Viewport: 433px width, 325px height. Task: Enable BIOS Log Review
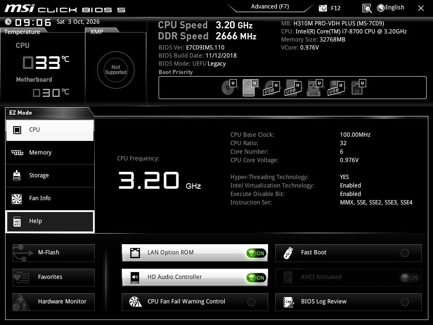coord(405,302)
